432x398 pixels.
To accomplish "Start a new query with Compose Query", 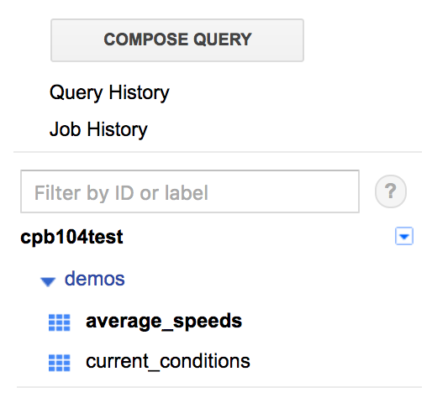I will pyautogui.click(x=177, y=40).
